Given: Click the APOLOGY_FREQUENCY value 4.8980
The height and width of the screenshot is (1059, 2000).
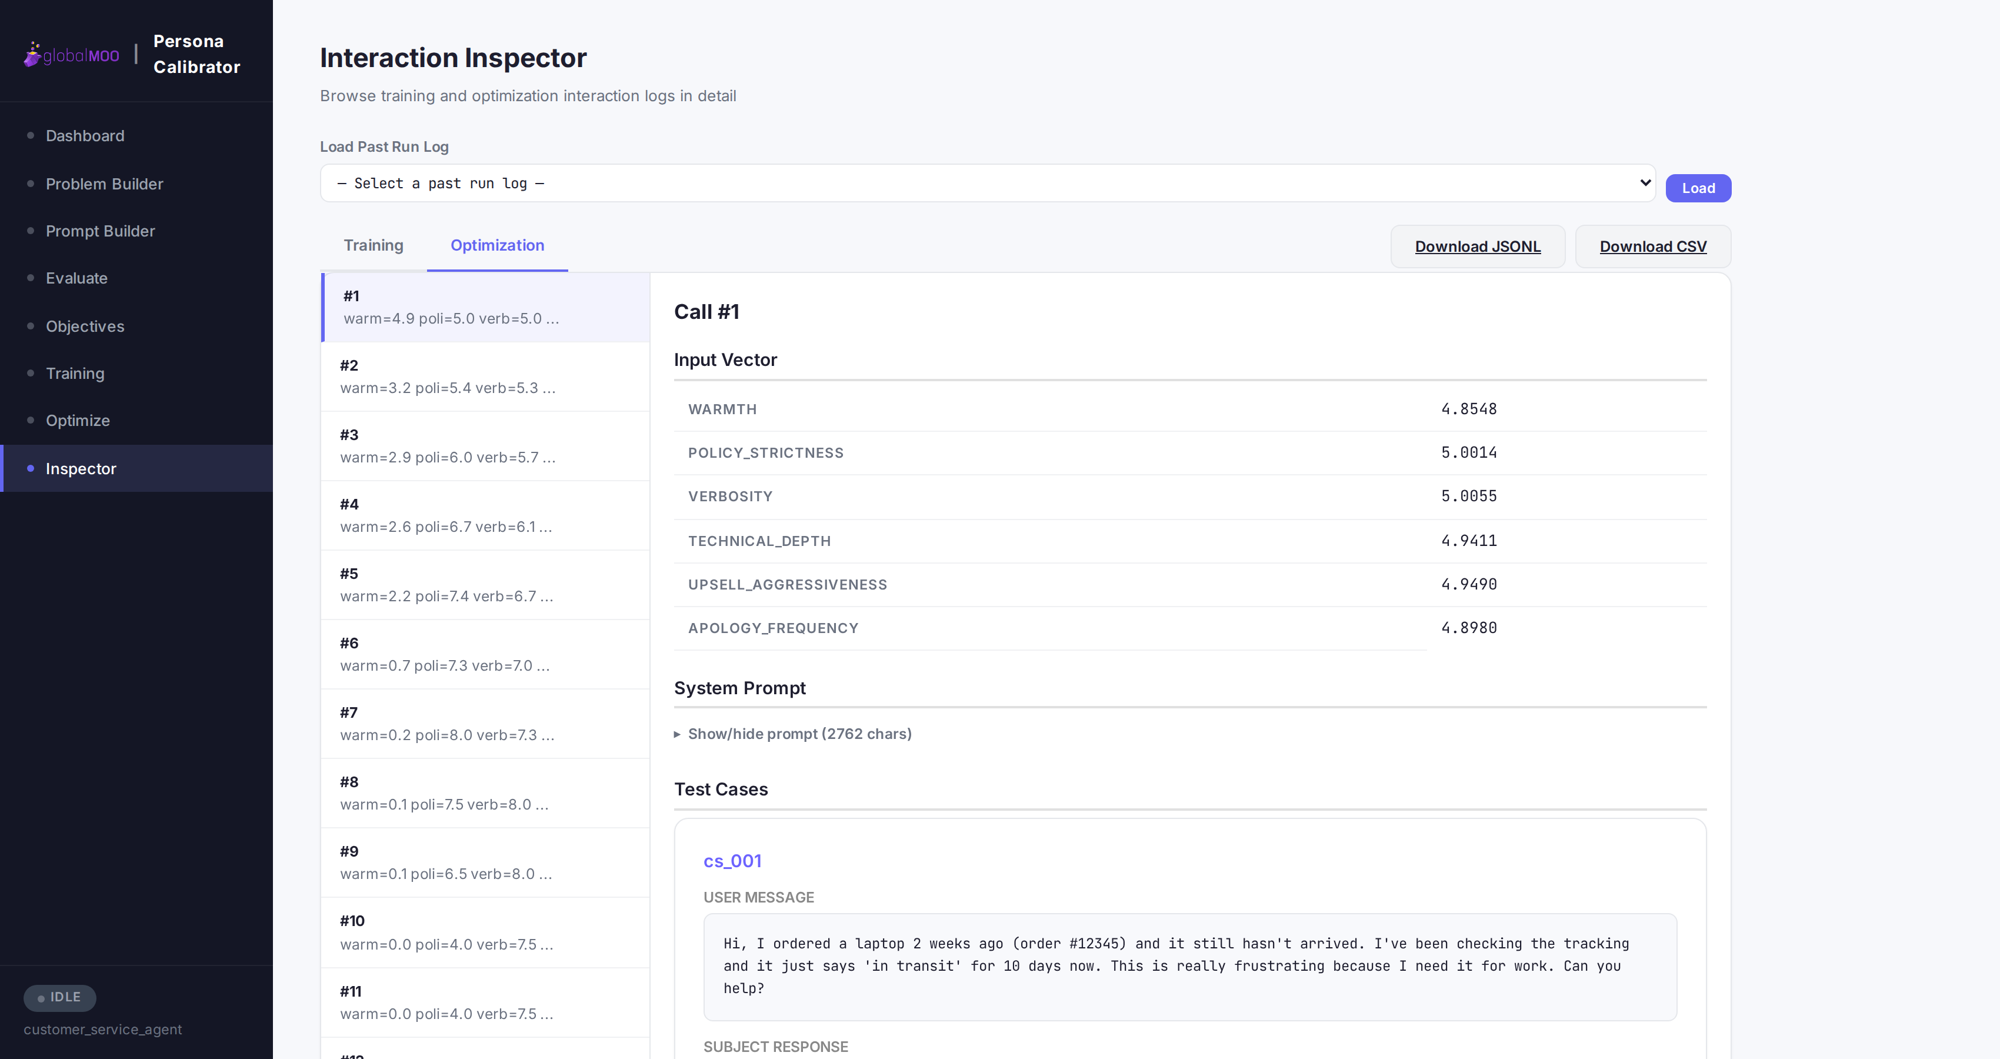Looking at the screenshot, I should (1469, 627).
